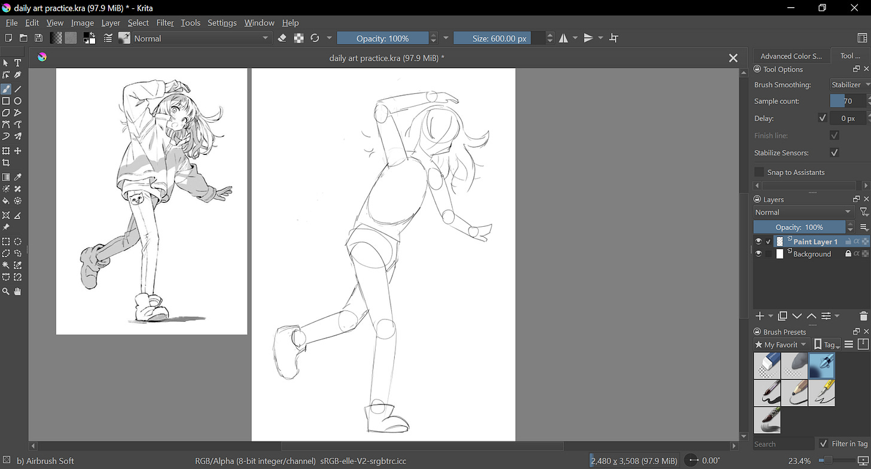
Task: Activate the Zoom magnifier tool
Action: pos(6,291)
